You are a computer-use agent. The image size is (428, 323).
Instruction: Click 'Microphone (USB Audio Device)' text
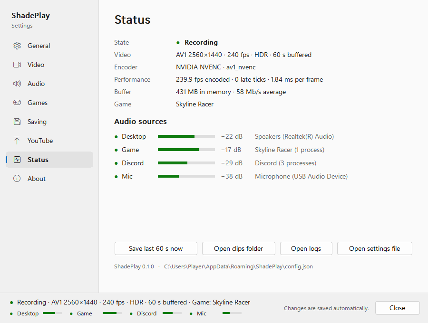point(302,177)
